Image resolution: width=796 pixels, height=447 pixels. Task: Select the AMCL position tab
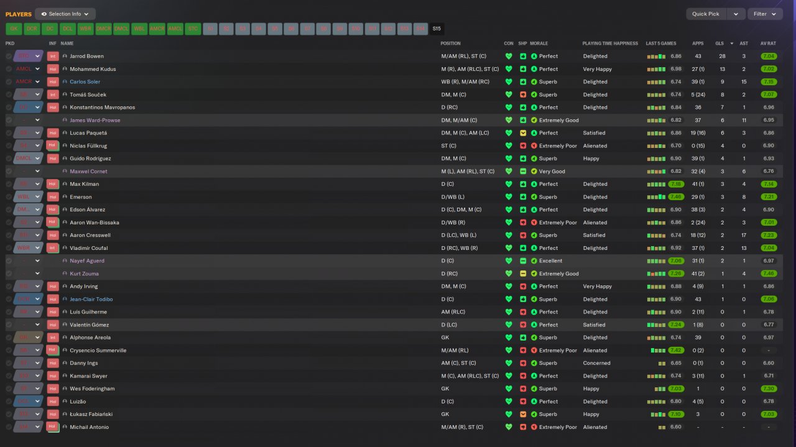175,29
